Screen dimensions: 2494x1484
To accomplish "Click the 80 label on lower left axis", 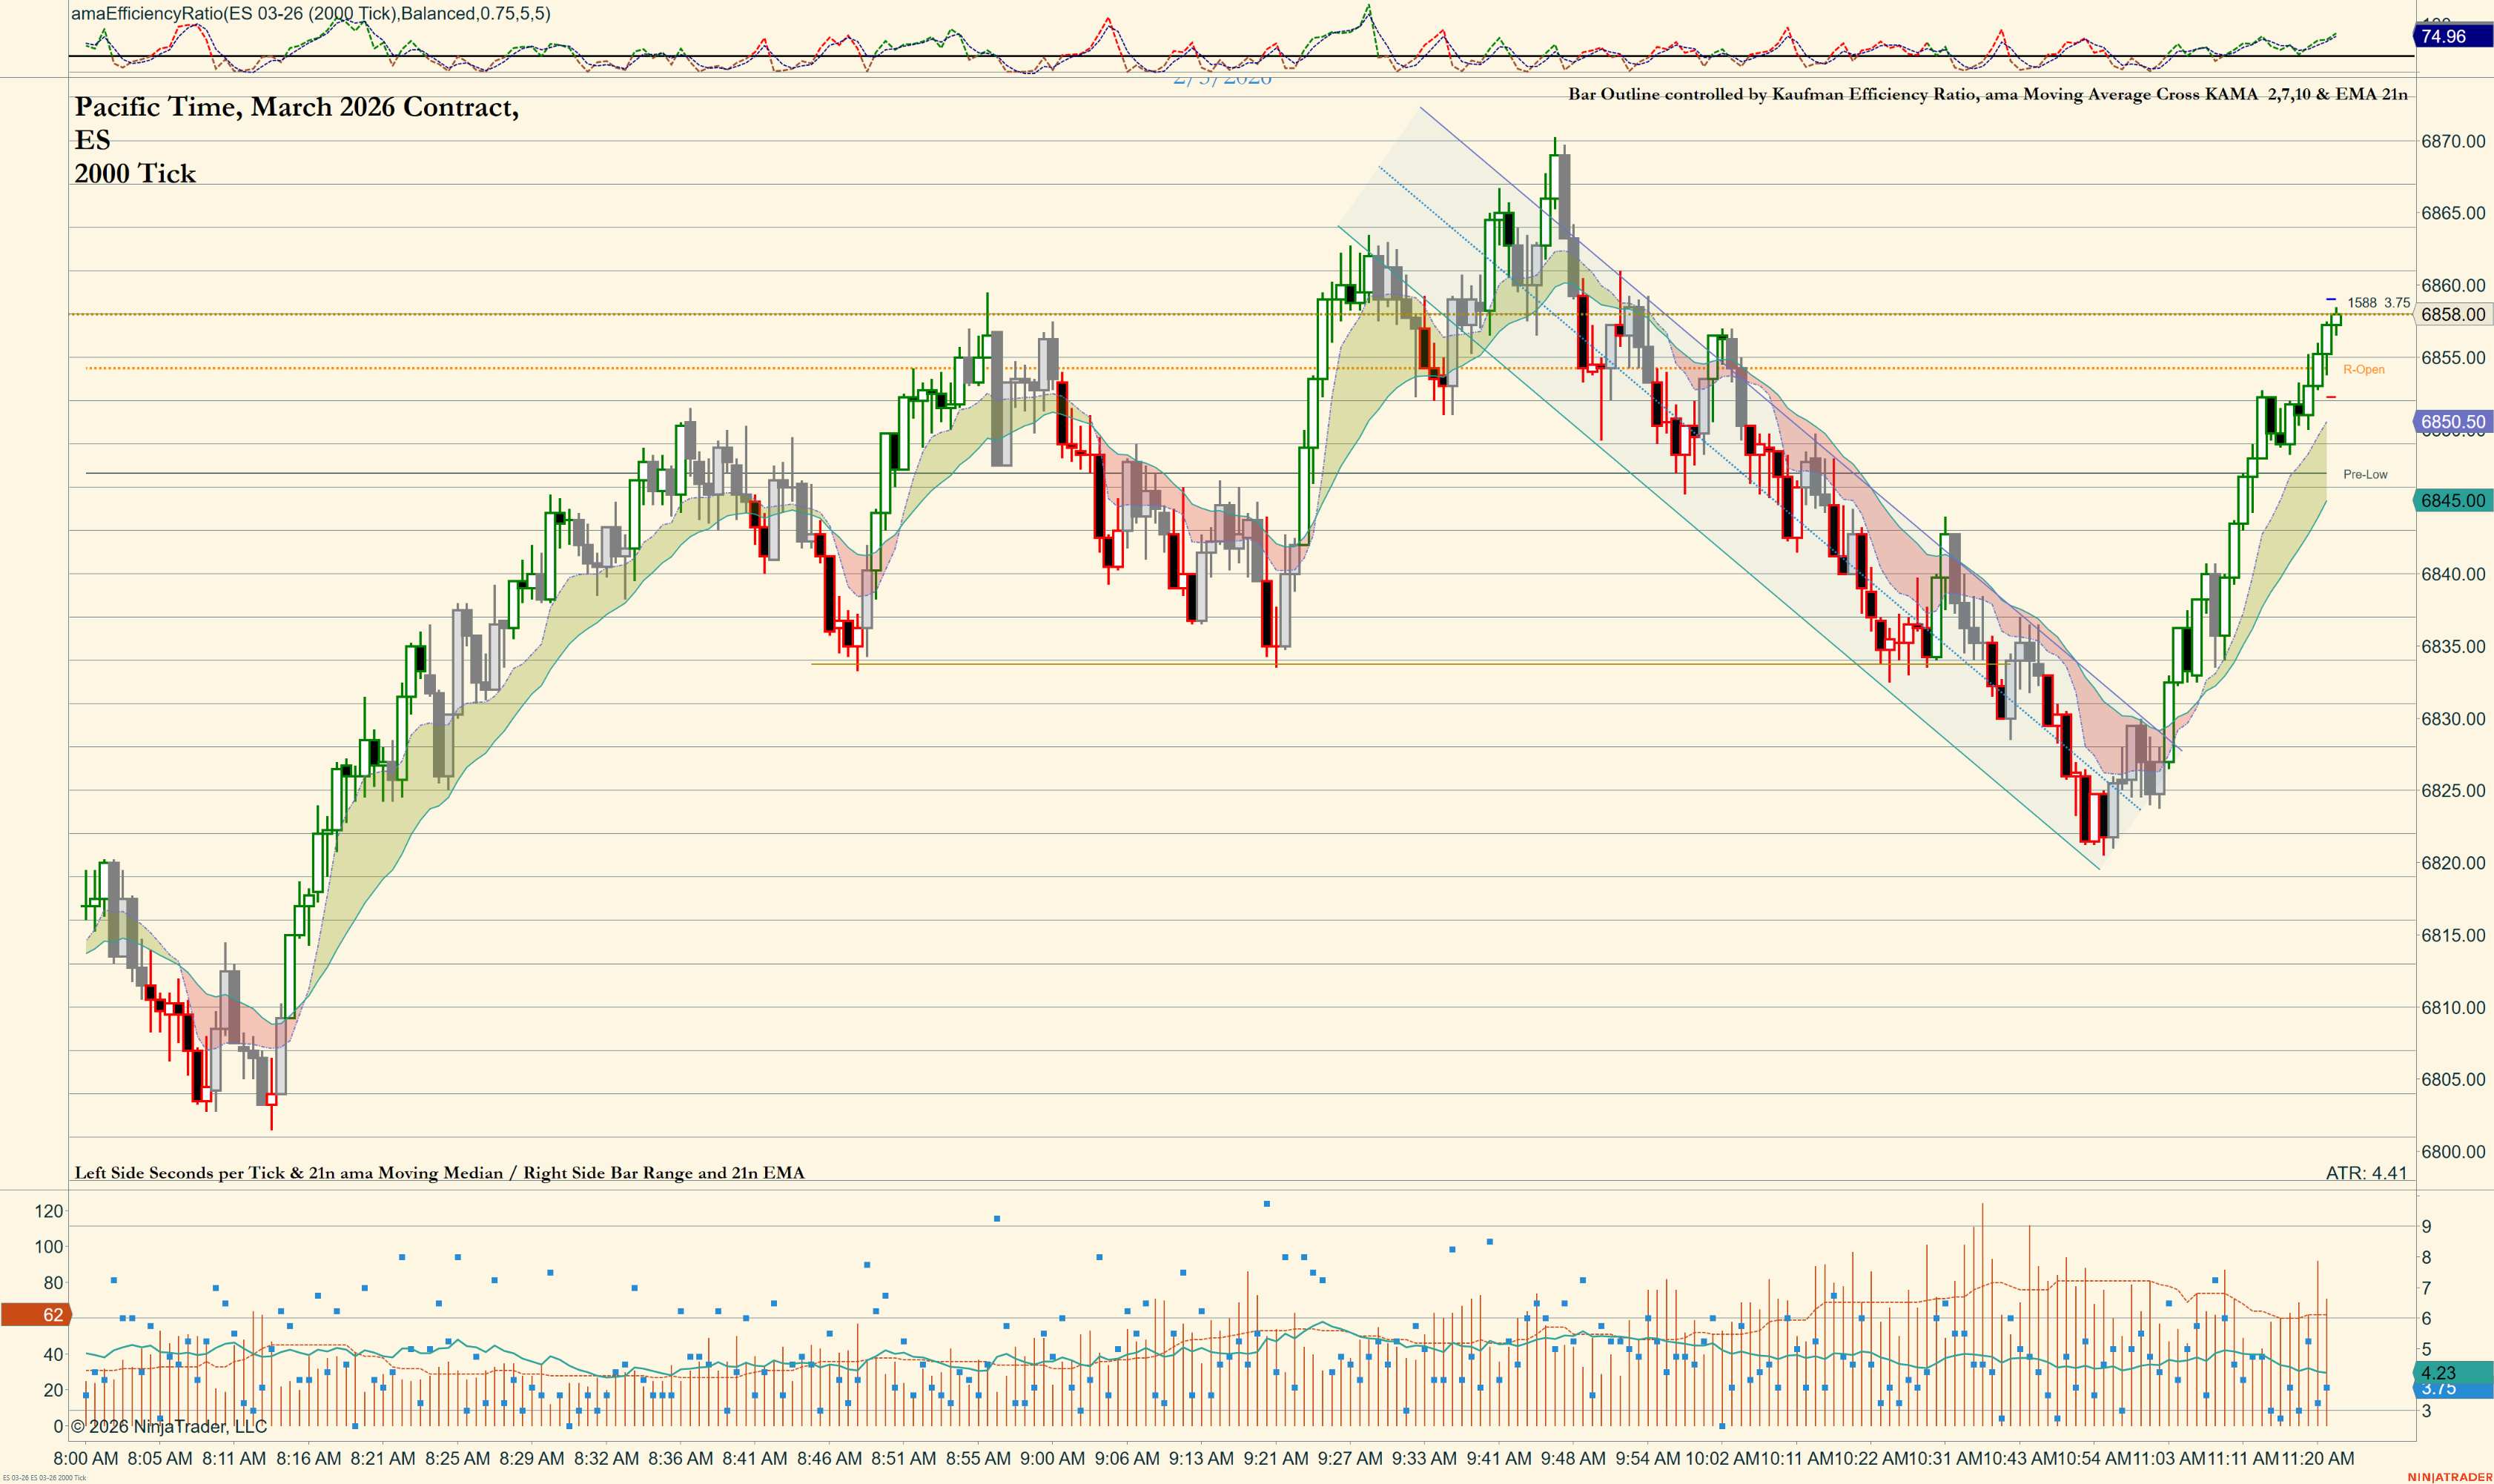I will pyautogui.click(x=53, y=1282).
